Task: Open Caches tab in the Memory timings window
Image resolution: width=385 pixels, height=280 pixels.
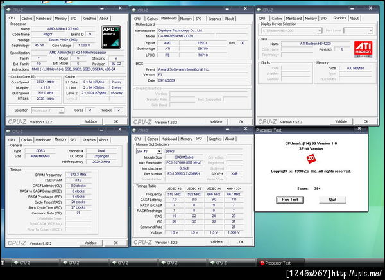Action: point(26,140)
